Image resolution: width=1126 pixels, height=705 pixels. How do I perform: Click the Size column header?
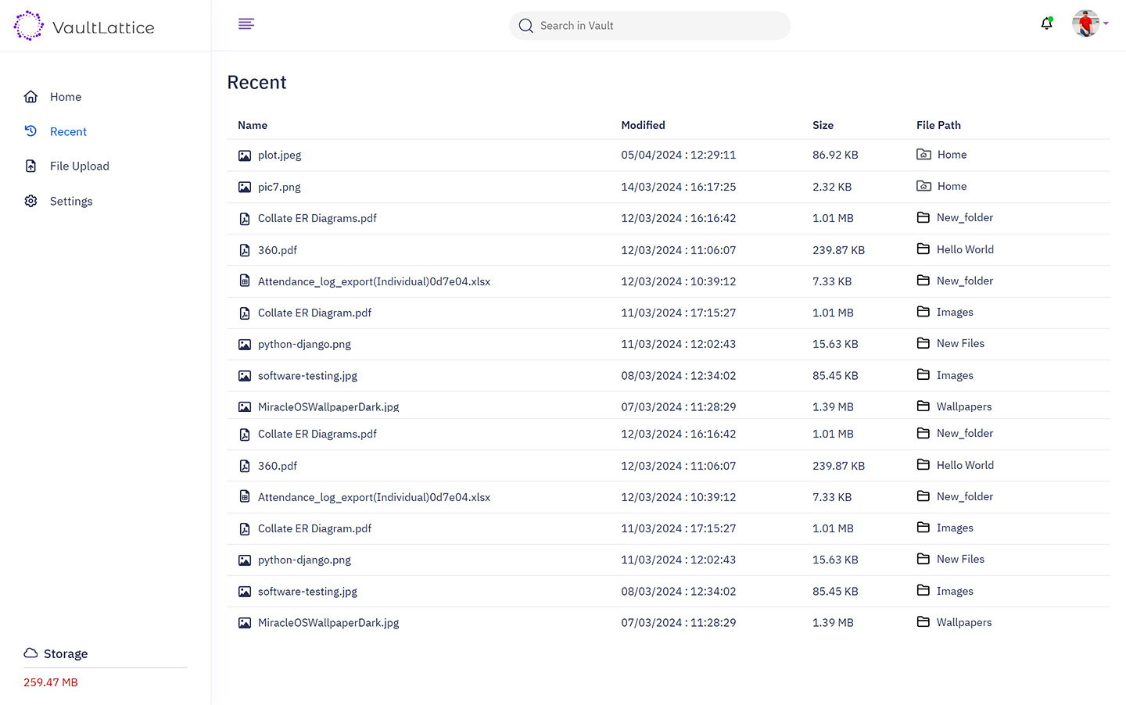(823, 125)
